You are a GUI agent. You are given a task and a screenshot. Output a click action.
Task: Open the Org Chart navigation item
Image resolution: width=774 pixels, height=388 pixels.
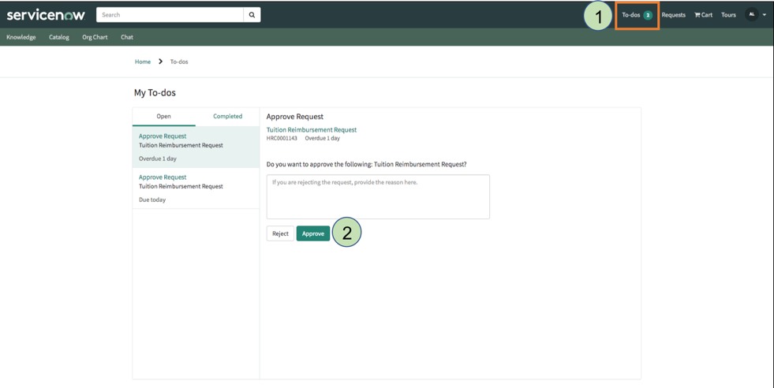point(95,37)
